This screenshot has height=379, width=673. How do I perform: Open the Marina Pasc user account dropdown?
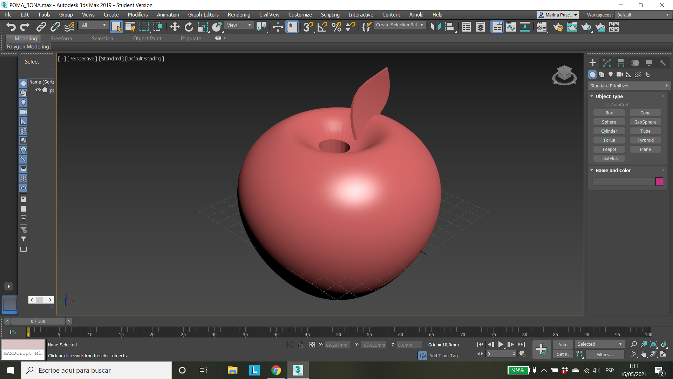pyautogui.click(x=557, y=15)
